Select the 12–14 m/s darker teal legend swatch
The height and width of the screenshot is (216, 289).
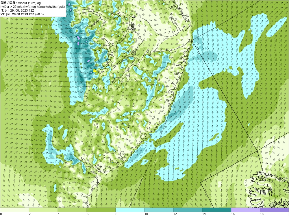coord(188,210)
